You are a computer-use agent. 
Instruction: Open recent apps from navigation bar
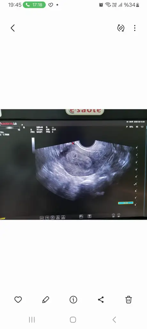(x=32, y=320)
